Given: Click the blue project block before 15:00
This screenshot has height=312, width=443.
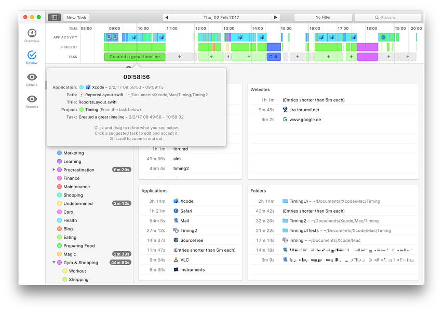Looking at the screenshot, I should pyautogui.click(x=274, y=47).
